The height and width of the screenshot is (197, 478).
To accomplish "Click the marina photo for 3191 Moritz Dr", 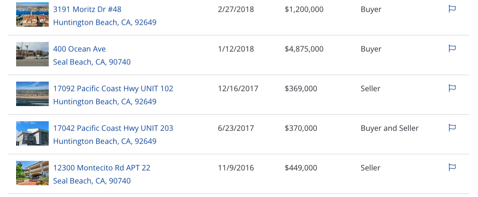I will coord(32,14).
